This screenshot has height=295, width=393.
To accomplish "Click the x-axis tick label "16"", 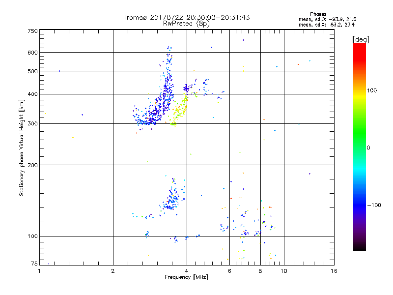I will click(x=334, y=271).
